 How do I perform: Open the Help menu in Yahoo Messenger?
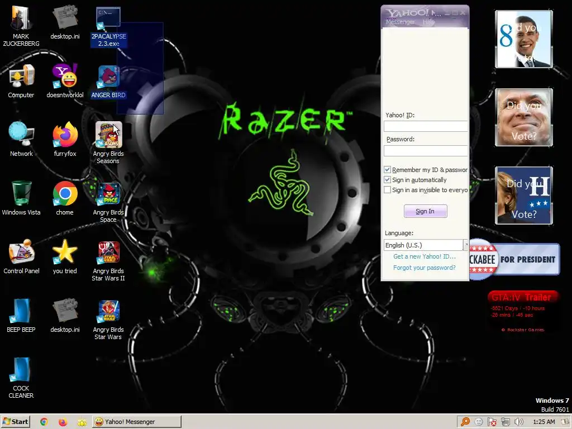(x=428, y=22)
